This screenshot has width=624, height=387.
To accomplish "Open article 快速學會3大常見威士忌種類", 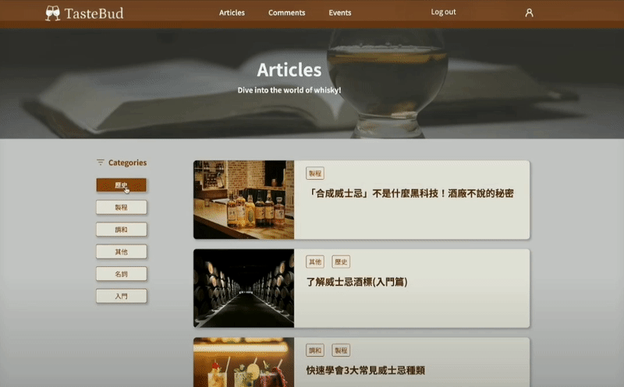I will pyautogui.click(x=366, y=371).
